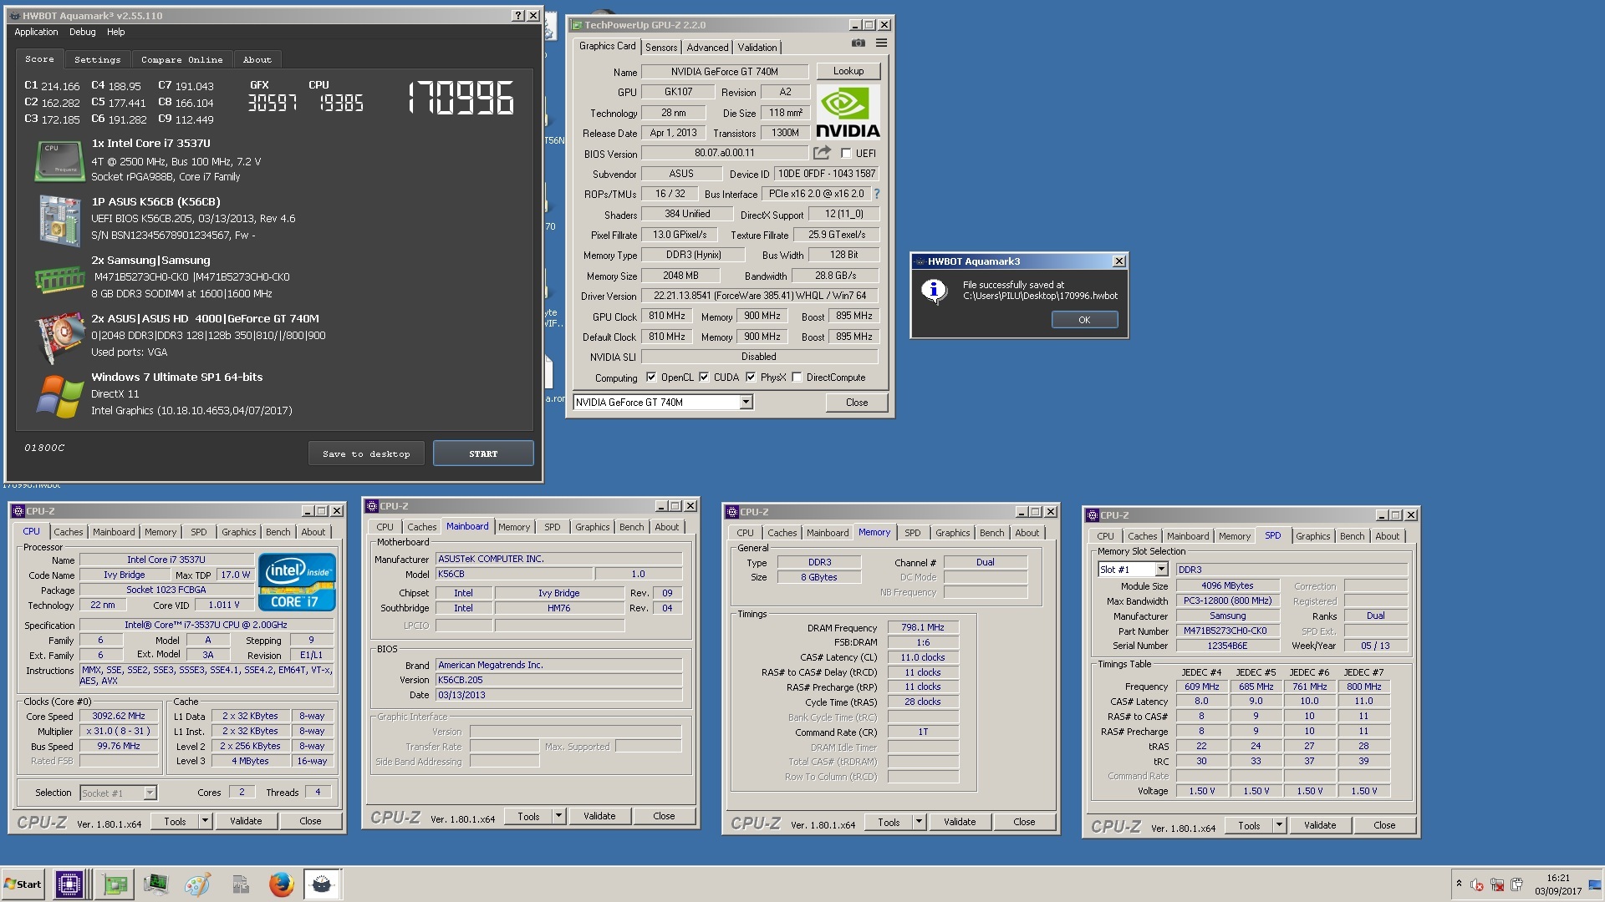1605x902 pixels.
Task: Click the Driver Version field in GPU-Z
Action: (x=760, y=296)
